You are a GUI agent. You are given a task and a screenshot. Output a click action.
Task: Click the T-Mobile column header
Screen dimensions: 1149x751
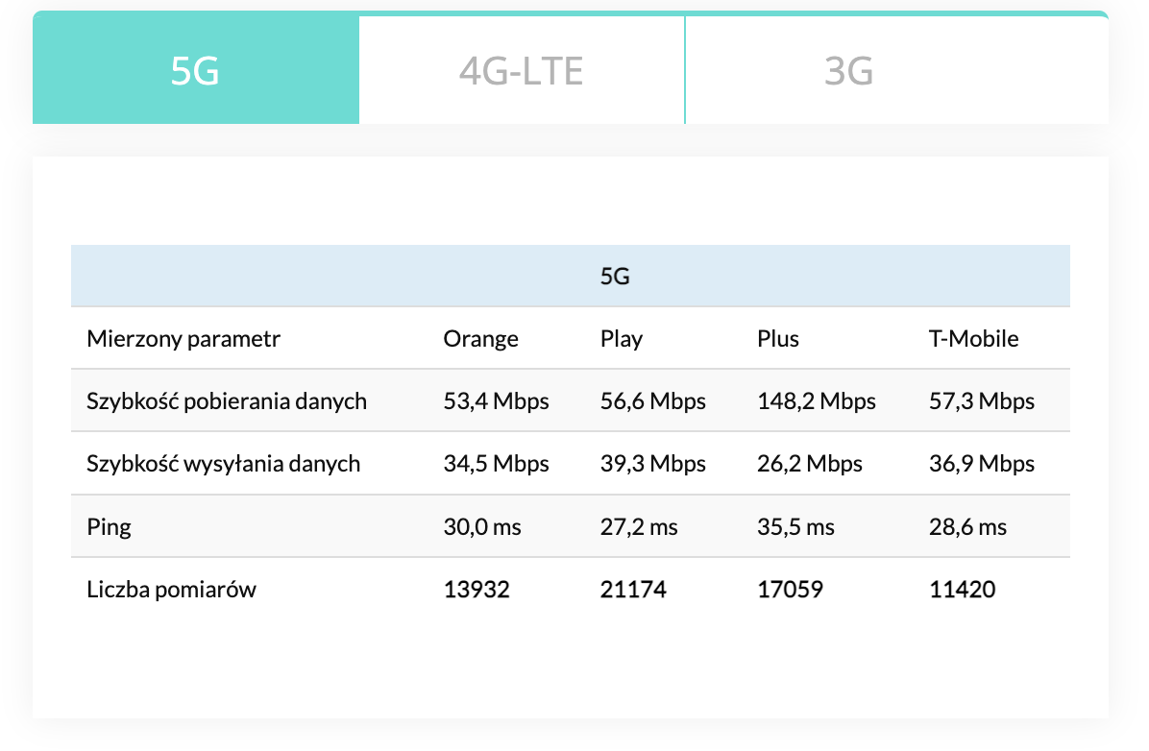pos(974,339)
